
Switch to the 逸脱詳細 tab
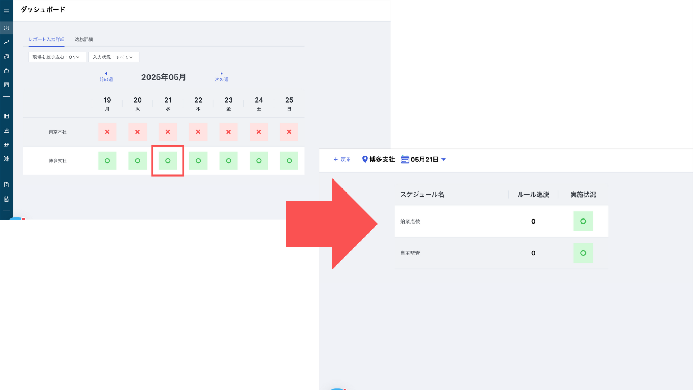(84, 39)
